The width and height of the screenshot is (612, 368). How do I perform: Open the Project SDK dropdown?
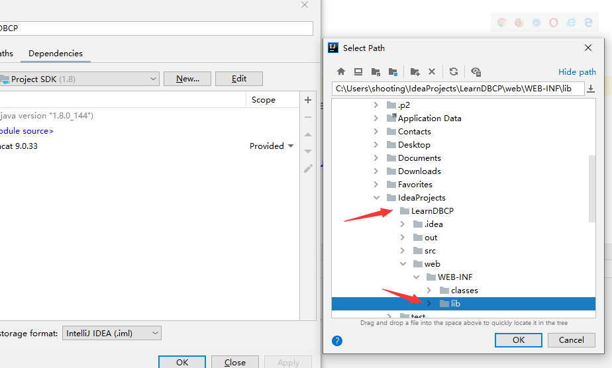point(79,79)
